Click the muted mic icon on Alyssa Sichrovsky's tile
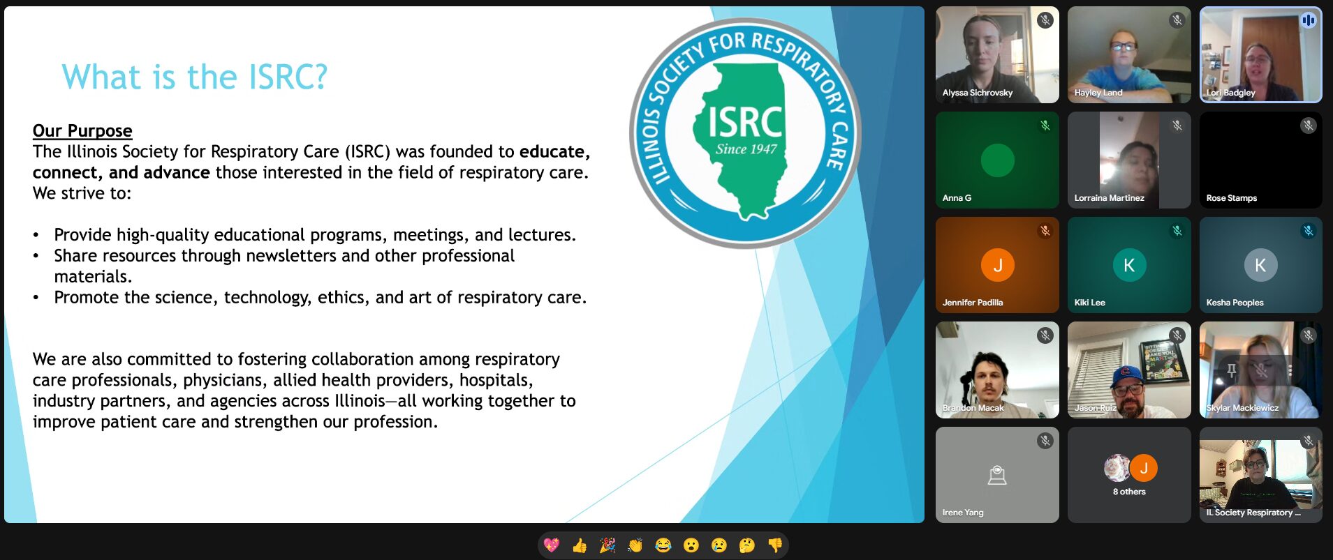 coord(1045,20)
